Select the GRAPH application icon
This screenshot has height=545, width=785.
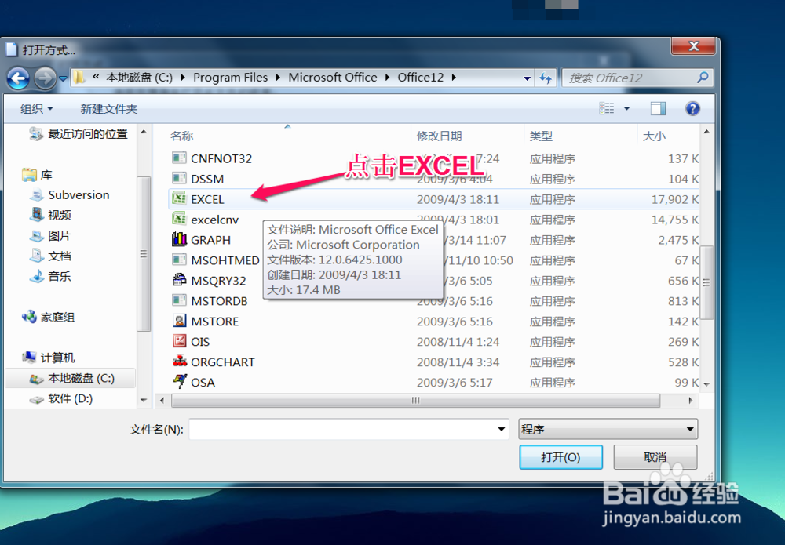tap(179, 239)
